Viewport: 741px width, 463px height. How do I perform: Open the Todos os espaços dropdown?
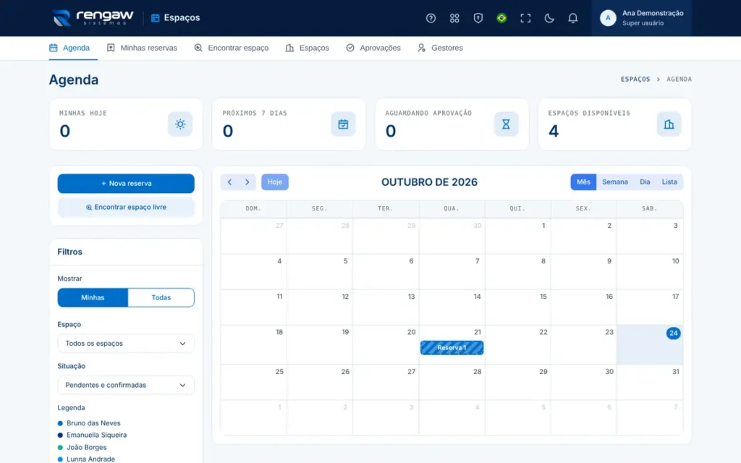pyautogui.click(x=126, y=344)
